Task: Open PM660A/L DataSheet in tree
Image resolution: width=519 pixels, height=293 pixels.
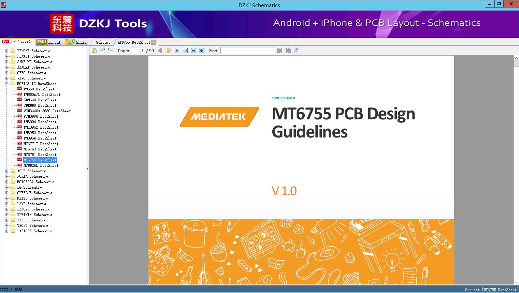Action: click(x=42, y=94)
